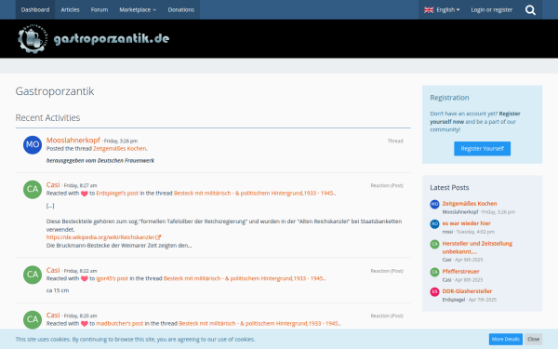
Task: Click the Erdspiegel author name in Latest Posts
Action: (x=454, y=300)
